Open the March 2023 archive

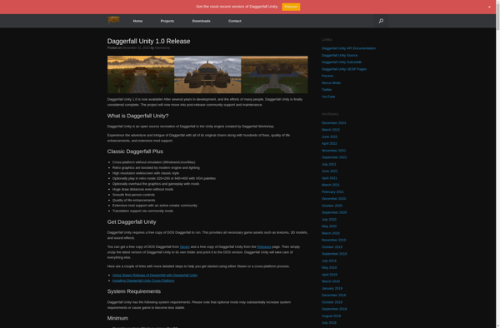pos(330,130)
